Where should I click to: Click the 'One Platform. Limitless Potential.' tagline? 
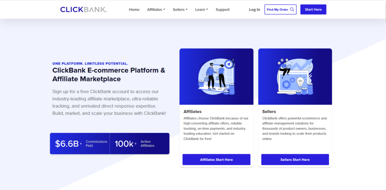[90, 64]
